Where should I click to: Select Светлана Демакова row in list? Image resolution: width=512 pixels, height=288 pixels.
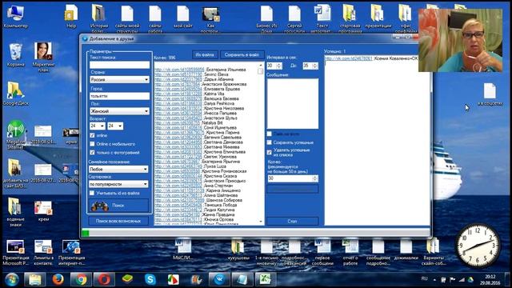(x=198, y=142)
